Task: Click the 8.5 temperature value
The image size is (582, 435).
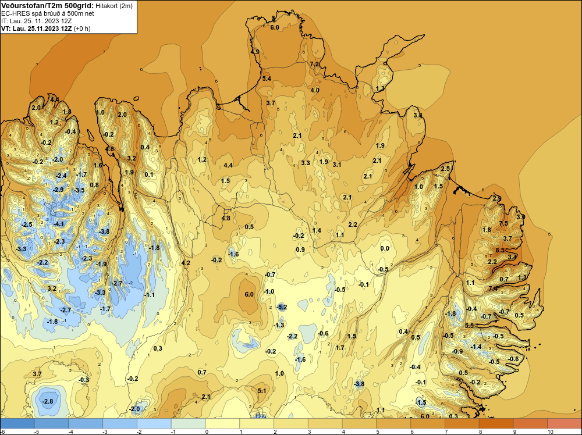Action: click(500, 250)
